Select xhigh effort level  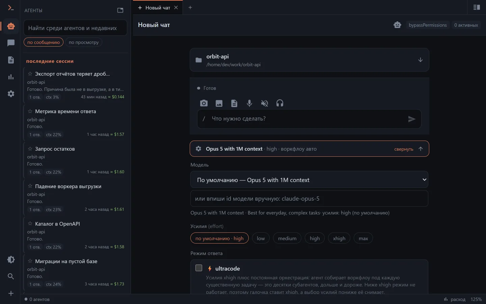339,238
